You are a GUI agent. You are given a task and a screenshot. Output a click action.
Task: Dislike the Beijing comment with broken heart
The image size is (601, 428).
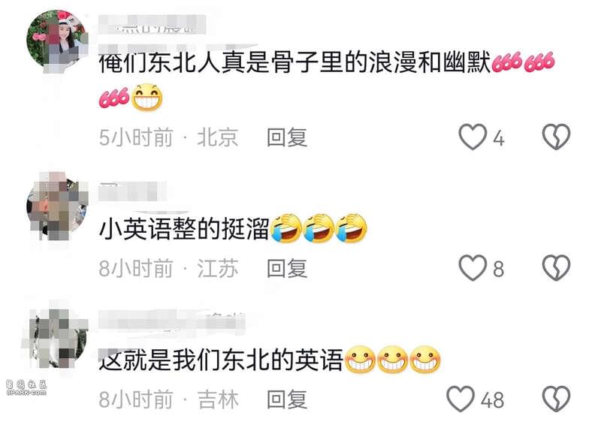(556, 137)
